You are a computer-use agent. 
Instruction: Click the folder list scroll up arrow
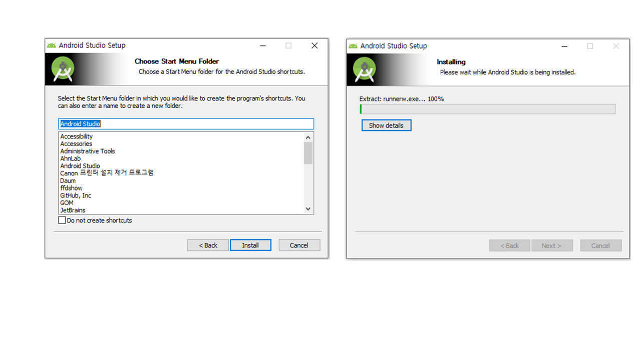[x=308, y=137]
